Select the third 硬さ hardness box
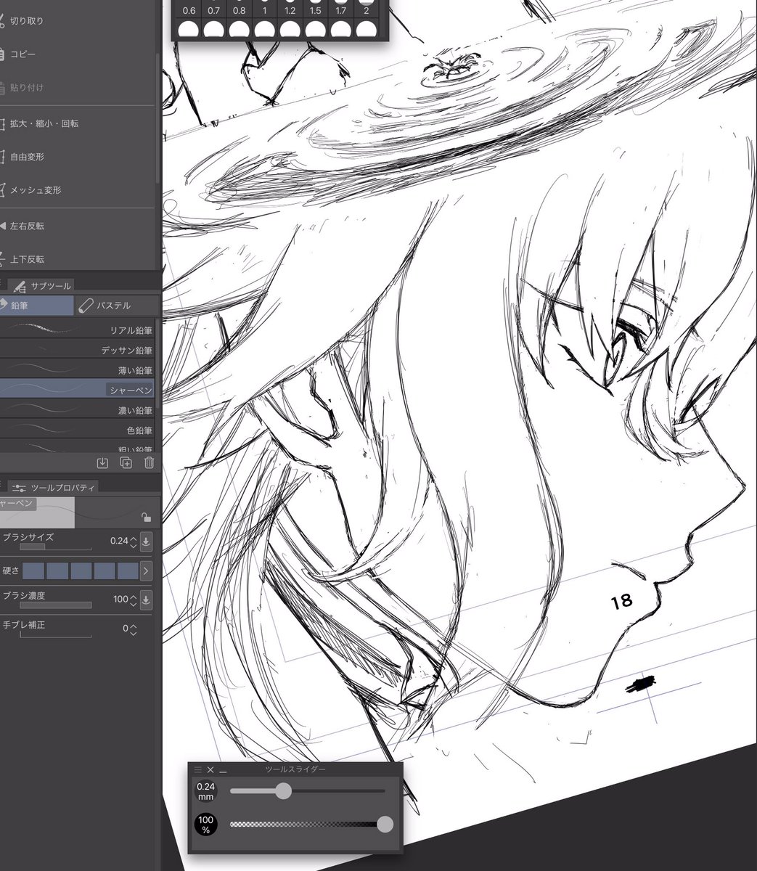The height and width of the screenshot is (871, 757). click(x=81, y=571)
